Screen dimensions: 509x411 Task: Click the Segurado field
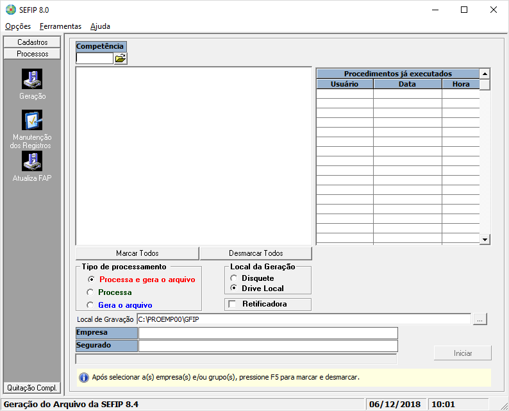coord(268,346)
